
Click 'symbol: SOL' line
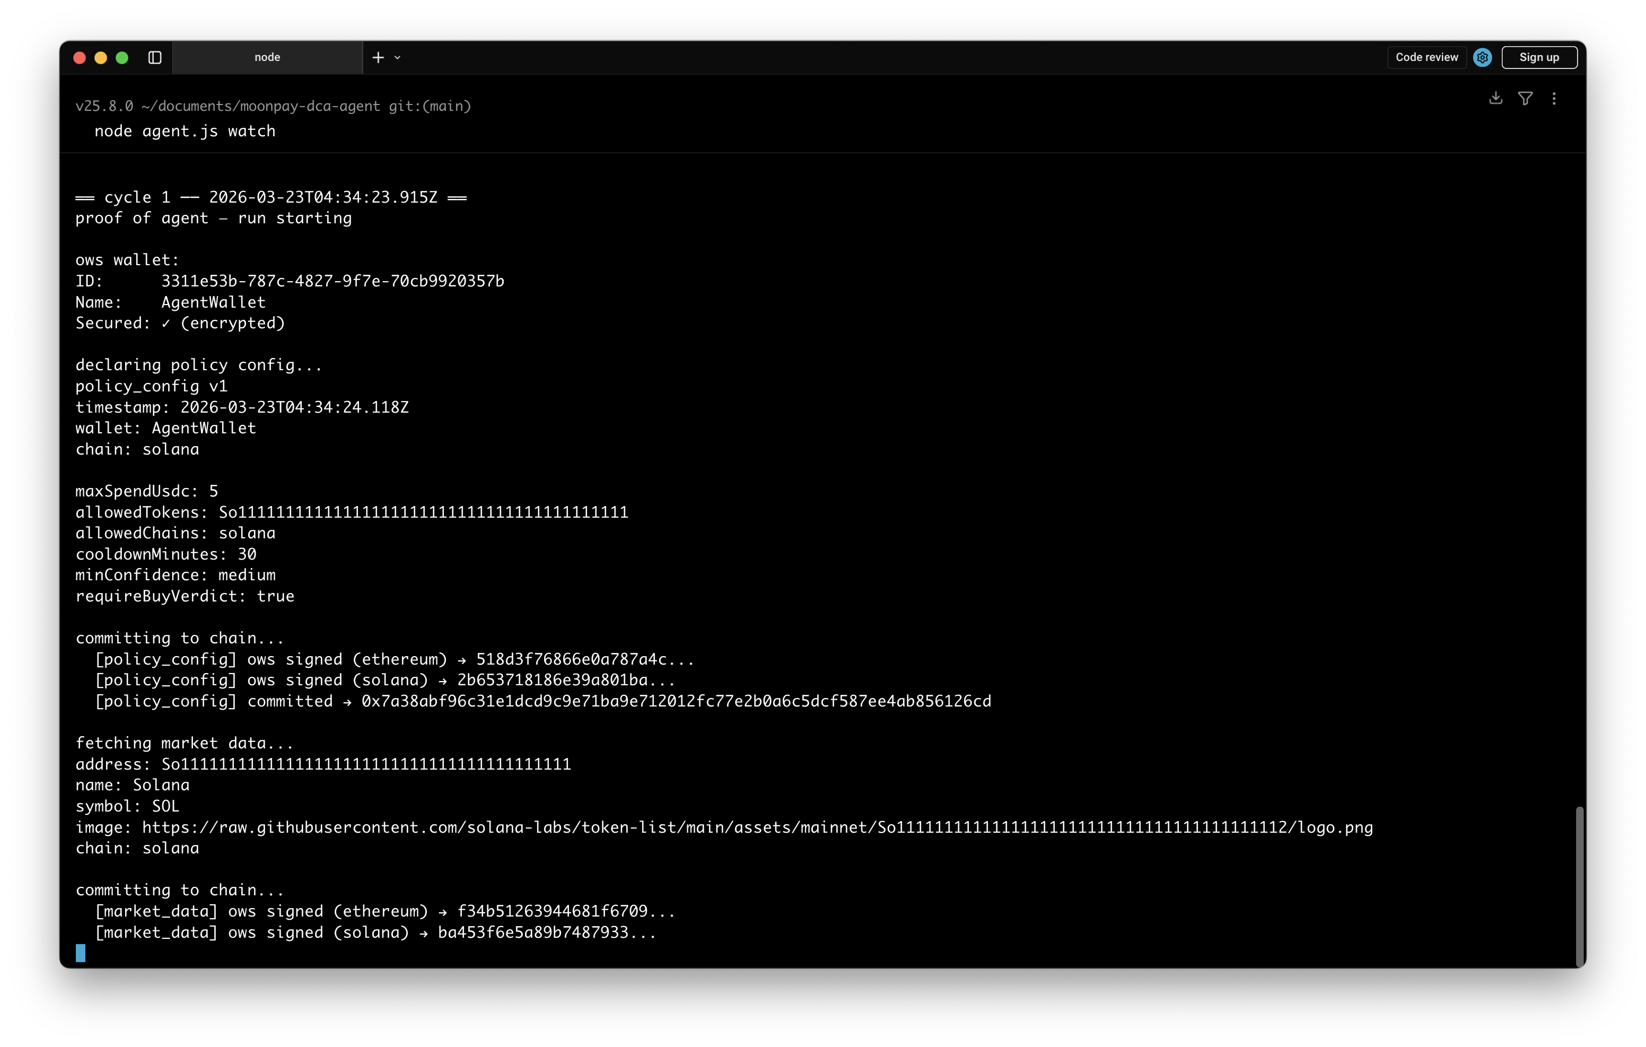(x=127, y=806)
